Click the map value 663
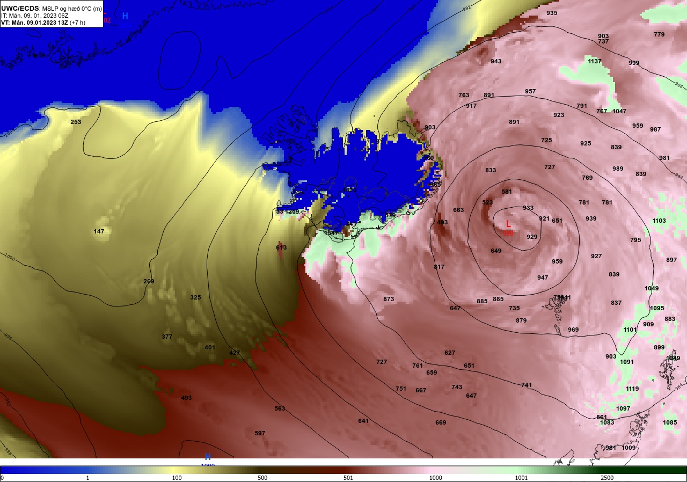 458,210
